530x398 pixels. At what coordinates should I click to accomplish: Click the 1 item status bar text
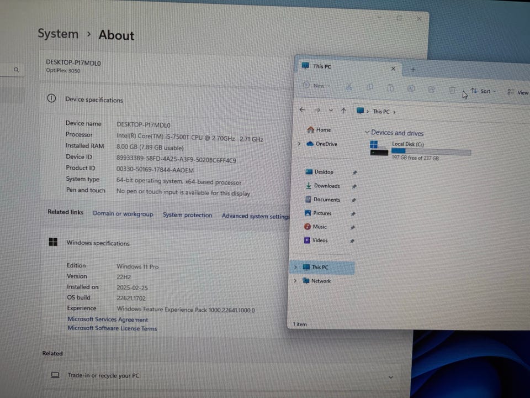pyautogui.click(x=300, y=324)
